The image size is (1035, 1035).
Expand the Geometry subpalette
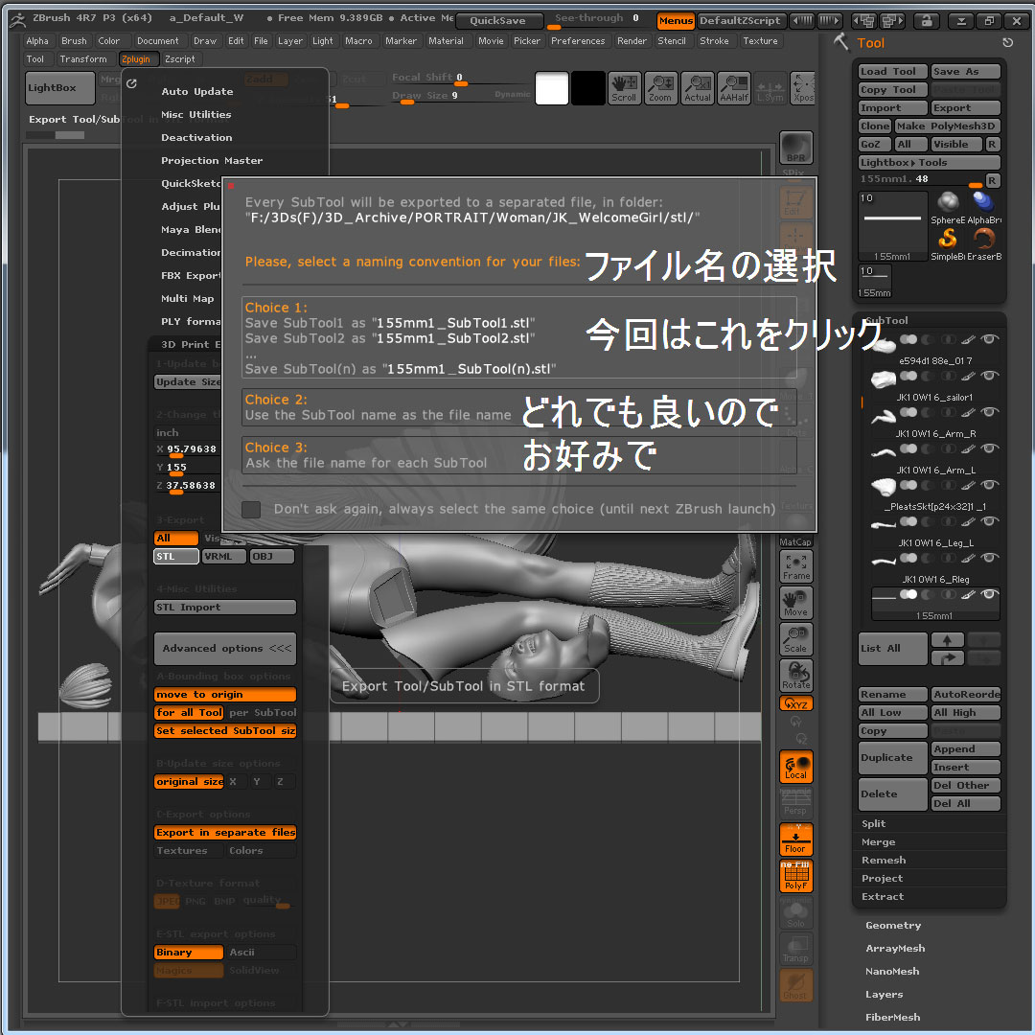(893, 926)
